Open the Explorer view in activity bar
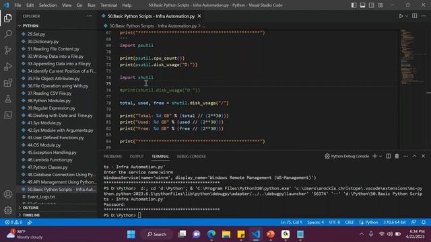This screenshot has height=242, width=431. [x=8, y=18]
